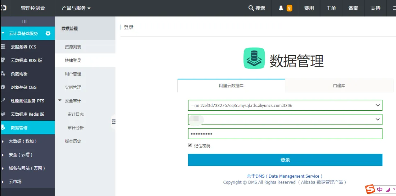Open settings gear beside 云计算基础服务
The height and width of the screenshot is (196, 396).
click(x=48, y=33)
